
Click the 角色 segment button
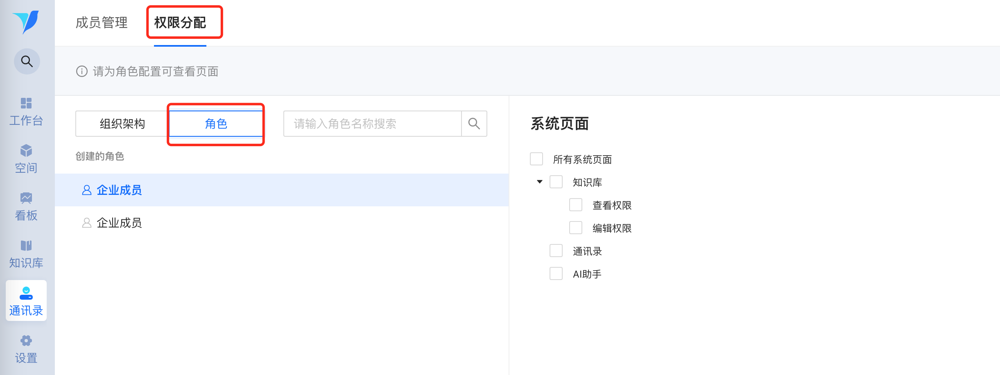pyautogui.click(x=216, y=124)
